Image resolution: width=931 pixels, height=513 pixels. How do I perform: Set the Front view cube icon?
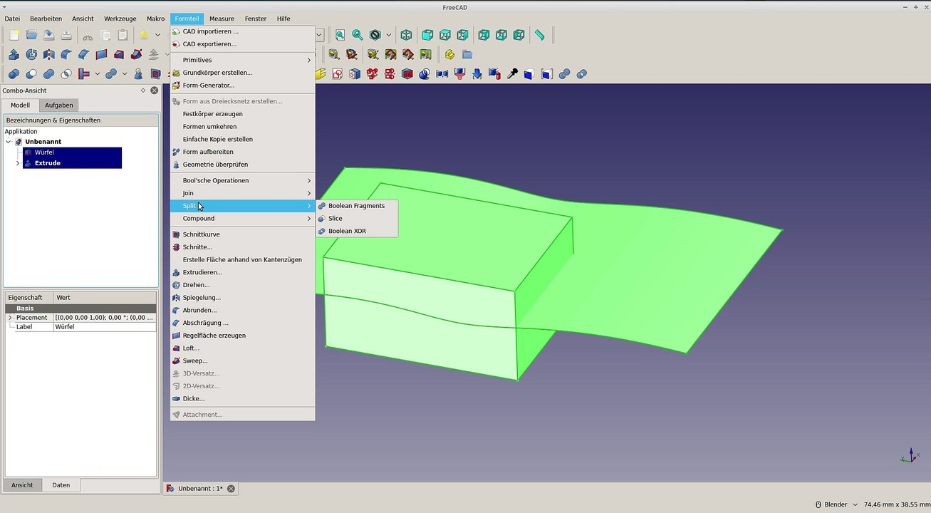point(427,35)
